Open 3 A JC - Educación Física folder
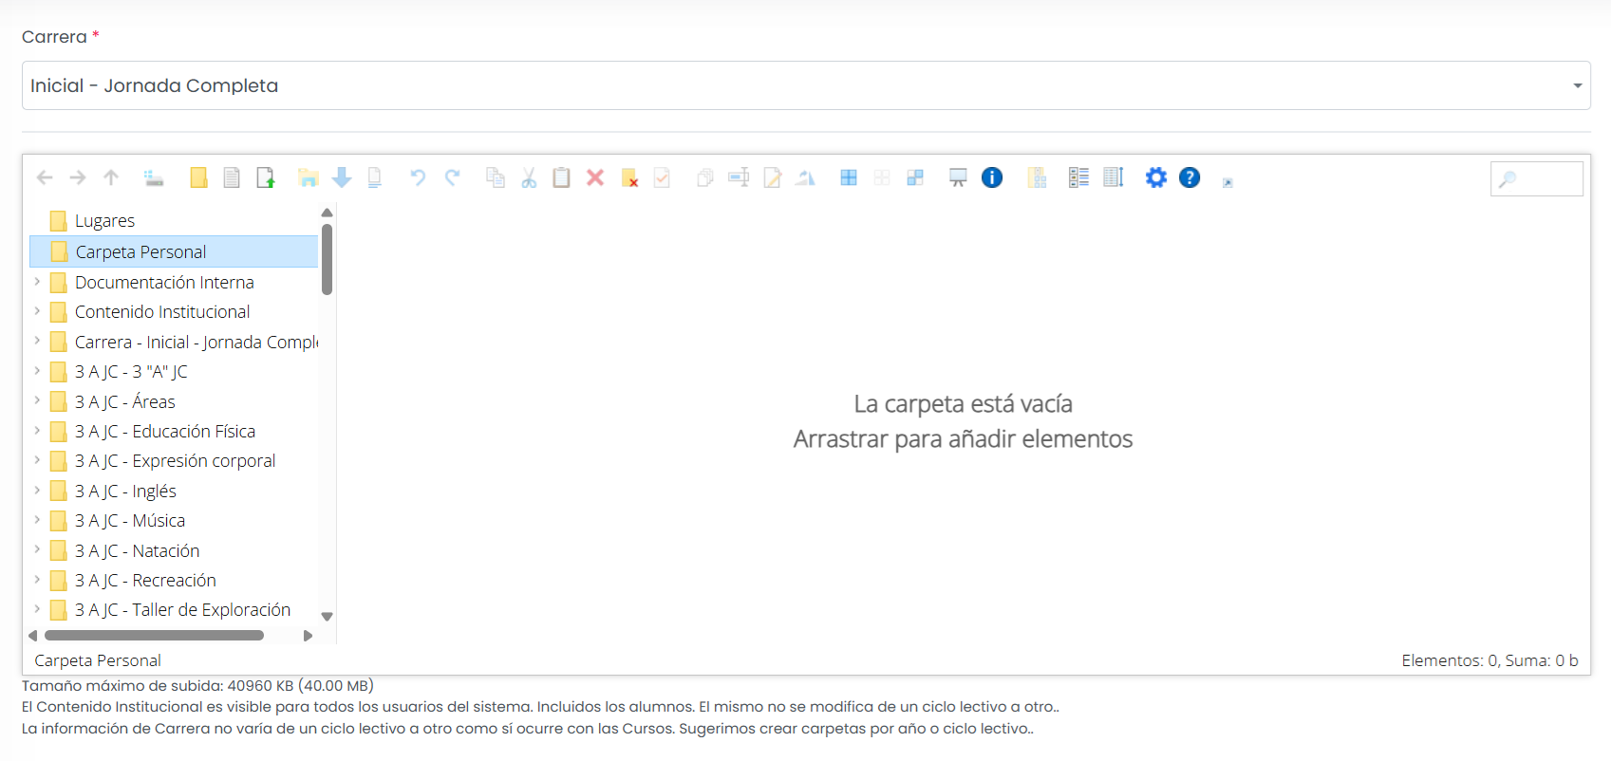 164,431
